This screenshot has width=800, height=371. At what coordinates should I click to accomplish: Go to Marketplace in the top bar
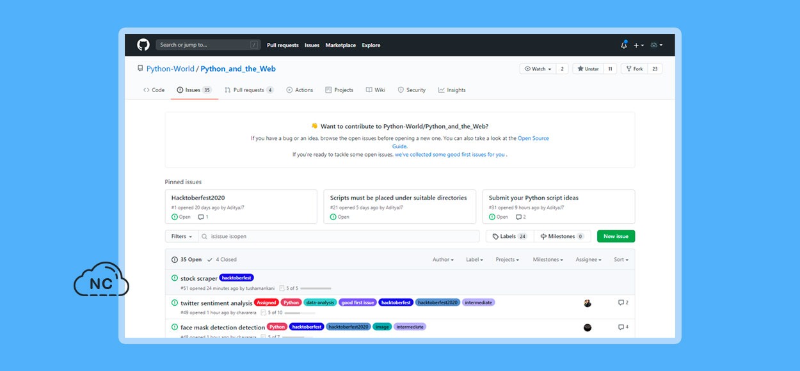click(340, 45)
